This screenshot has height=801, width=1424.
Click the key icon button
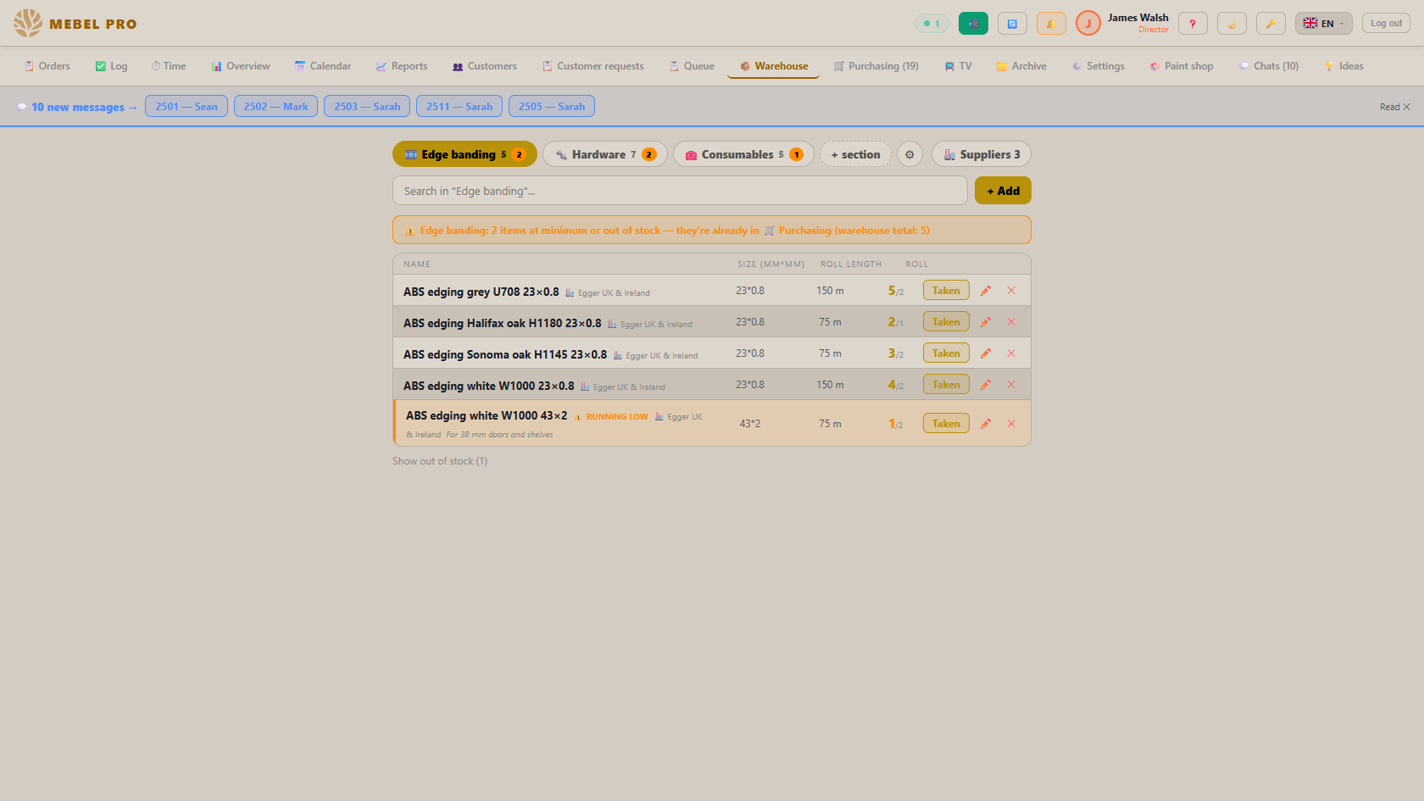(x=1271, y=24)
